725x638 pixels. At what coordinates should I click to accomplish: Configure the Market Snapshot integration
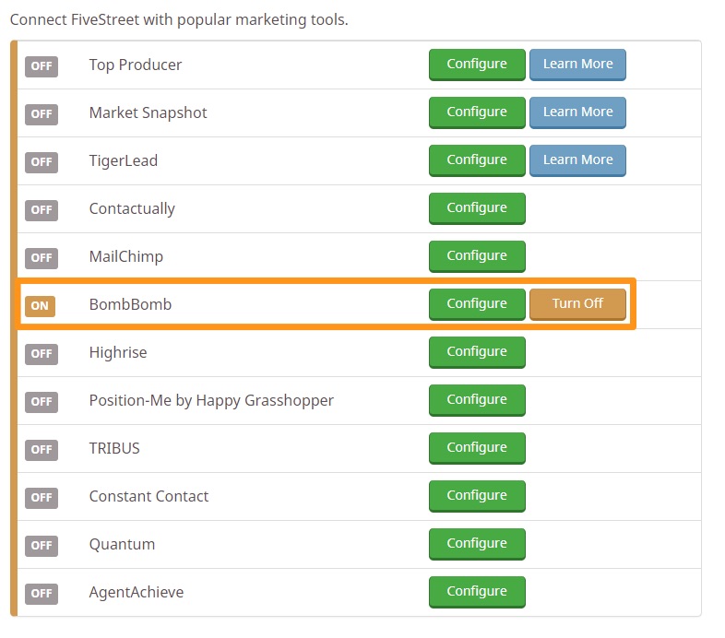pyautogui.click(x=477, y=112)
